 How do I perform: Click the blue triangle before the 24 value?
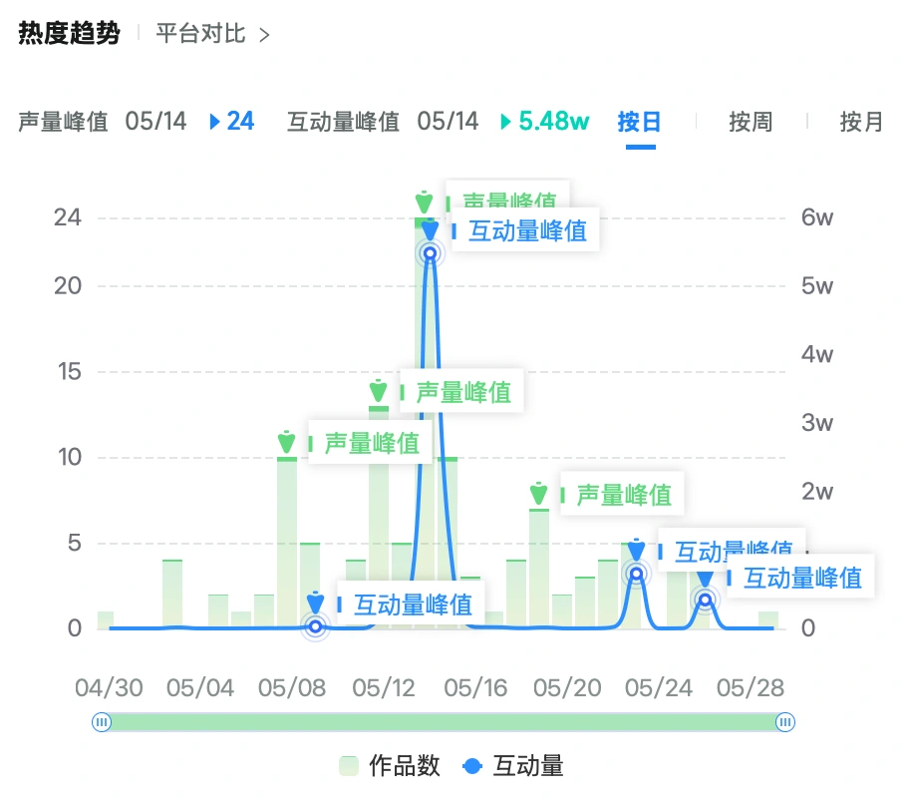click(x=214, y=122)
